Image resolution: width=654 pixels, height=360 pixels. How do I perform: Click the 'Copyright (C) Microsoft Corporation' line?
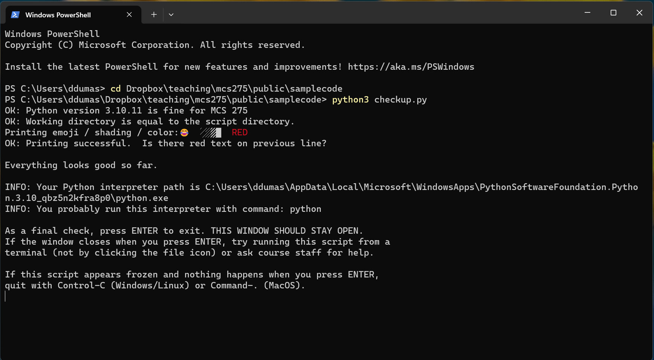tap(155, 45)
